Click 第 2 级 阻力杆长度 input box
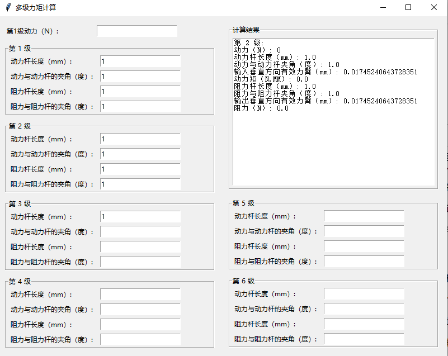 coord(140,169)
